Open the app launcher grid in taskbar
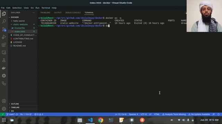 click(x=4, y=120)
